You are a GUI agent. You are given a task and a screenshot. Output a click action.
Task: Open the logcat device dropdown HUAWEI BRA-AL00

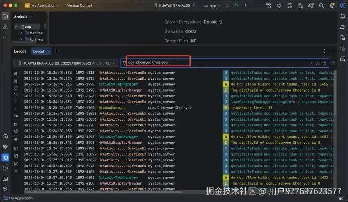pyautogui.click(x=65, y=63)
